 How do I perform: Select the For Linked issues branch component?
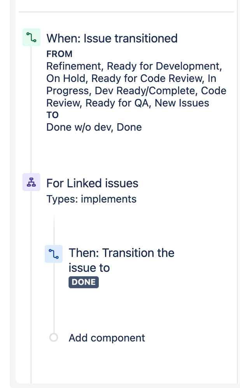[91, 183]
